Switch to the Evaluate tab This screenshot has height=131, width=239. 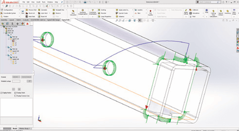click(26, 20)
